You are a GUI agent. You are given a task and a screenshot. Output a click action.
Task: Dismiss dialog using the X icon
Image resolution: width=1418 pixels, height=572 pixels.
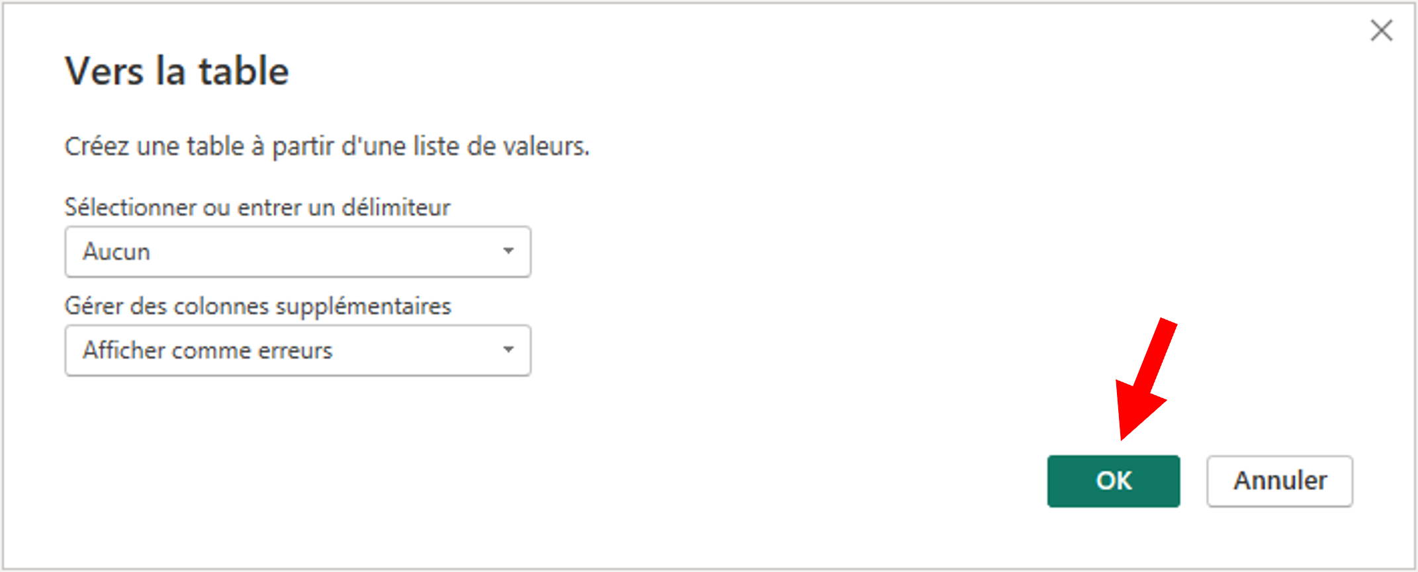point(1381,30)
